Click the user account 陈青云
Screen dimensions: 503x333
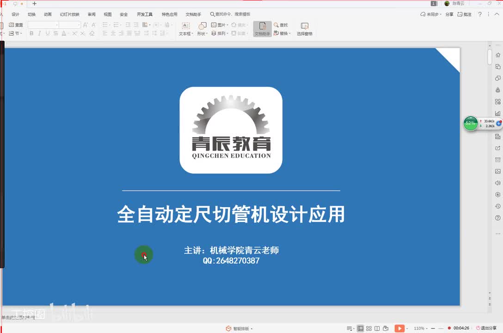click(454, 4)
